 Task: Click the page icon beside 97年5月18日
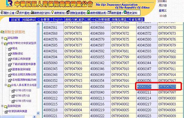13,101
